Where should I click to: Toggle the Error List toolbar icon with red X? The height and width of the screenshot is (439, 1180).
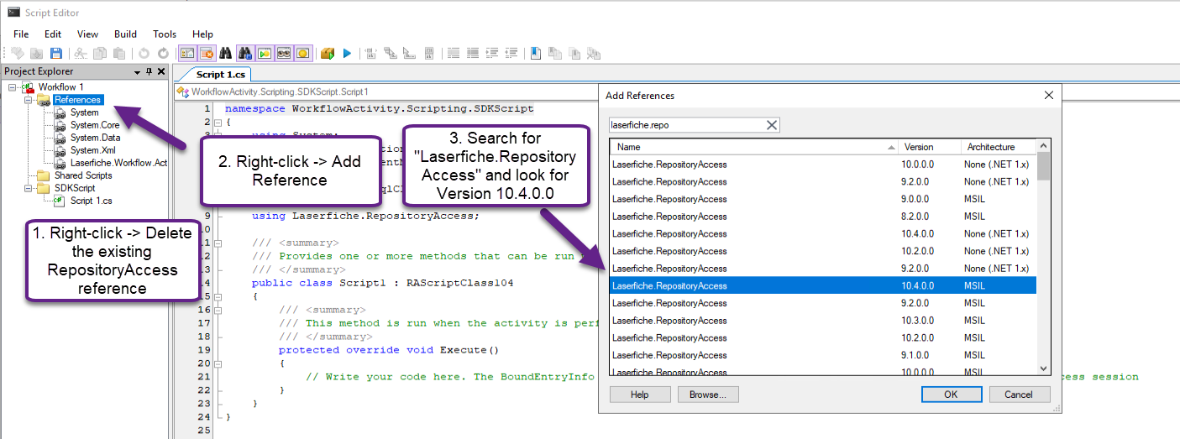[207, 53]
